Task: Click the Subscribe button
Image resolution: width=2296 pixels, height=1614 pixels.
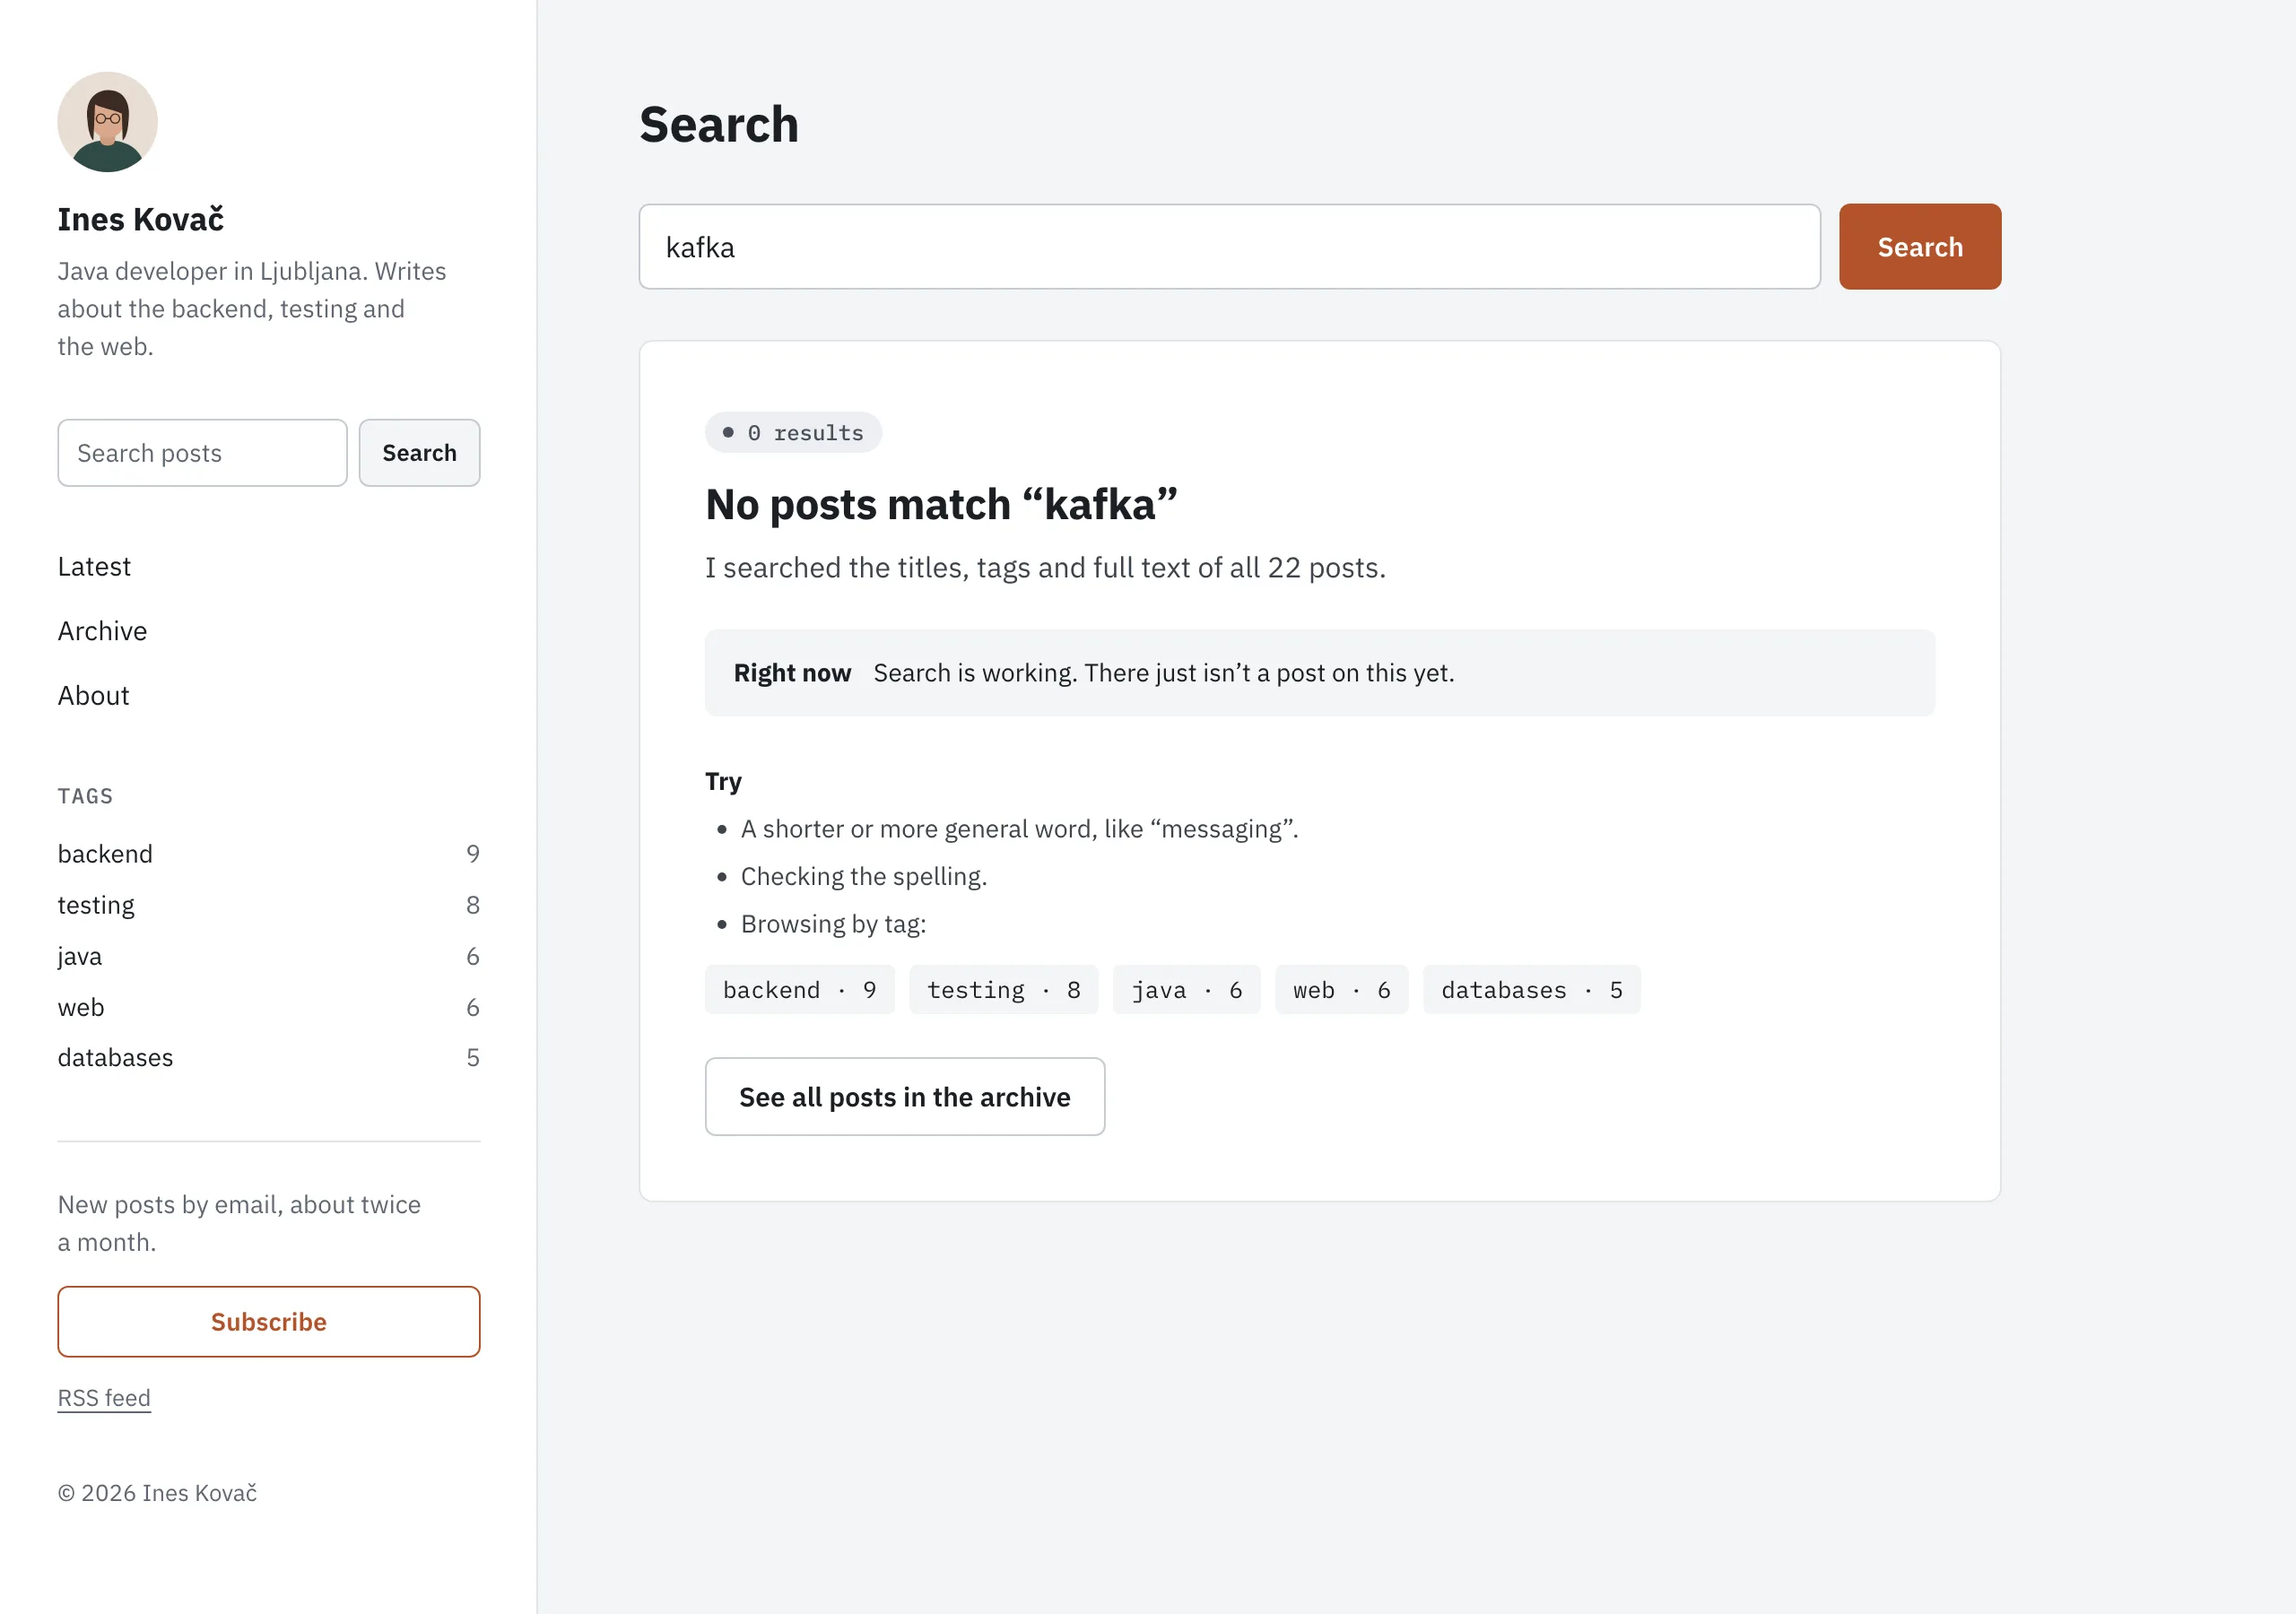Action: coord(269,1322)
